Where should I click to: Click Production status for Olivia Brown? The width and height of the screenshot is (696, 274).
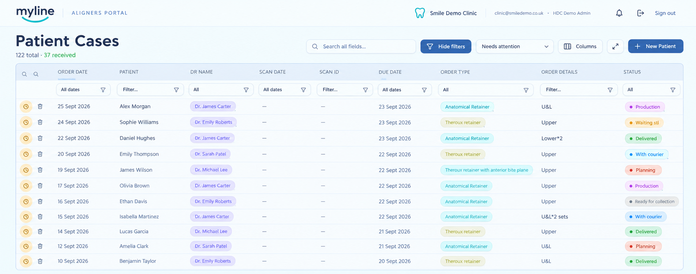[x=644, y=186]
